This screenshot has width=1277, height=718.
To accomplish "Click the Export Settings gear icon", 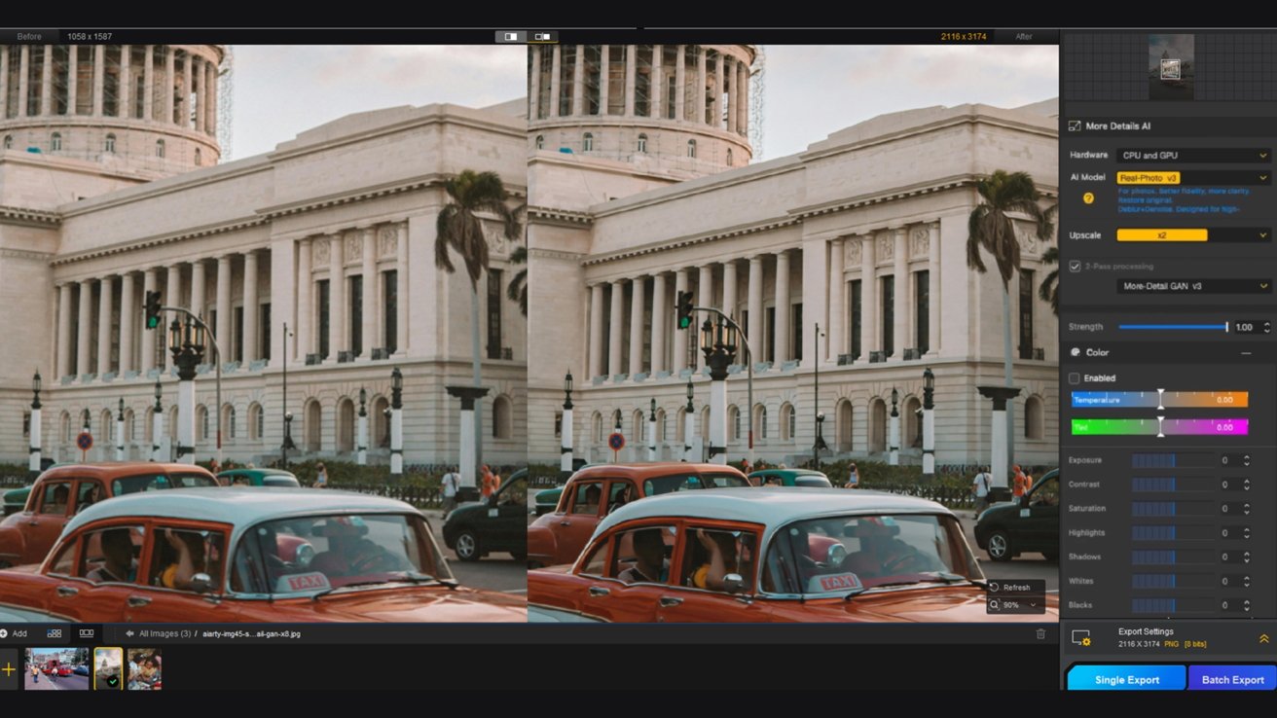I will [1080, 638].
